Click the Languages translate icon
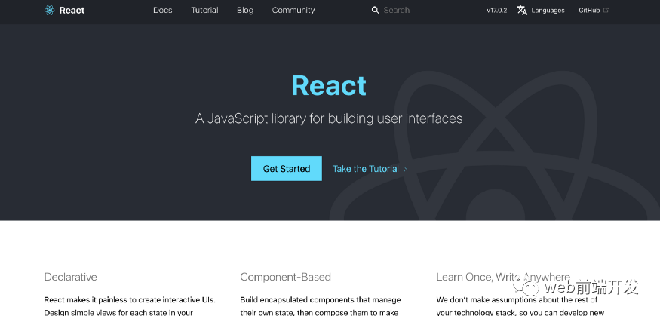This screenshot has width=660, height=316. [x=522, y=11]
